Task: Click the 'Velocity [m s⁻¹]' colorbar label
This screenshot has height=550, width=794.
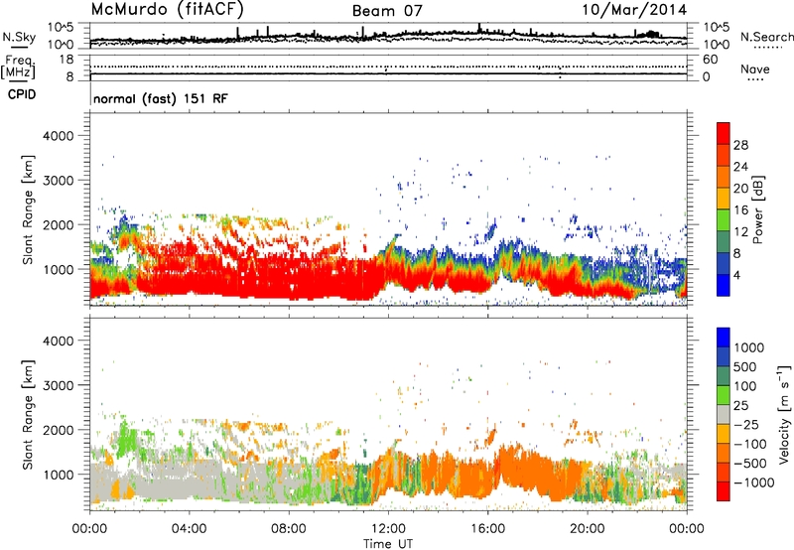Action: click(x=784, y=414)
